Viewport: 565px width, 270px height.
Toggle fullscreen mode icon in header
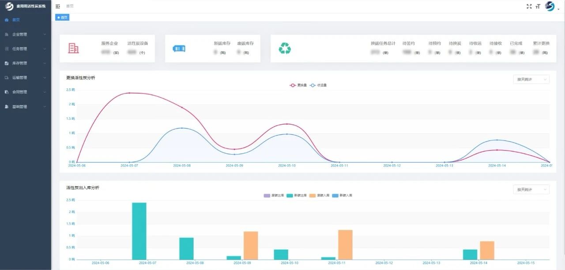tap(529, 6)
